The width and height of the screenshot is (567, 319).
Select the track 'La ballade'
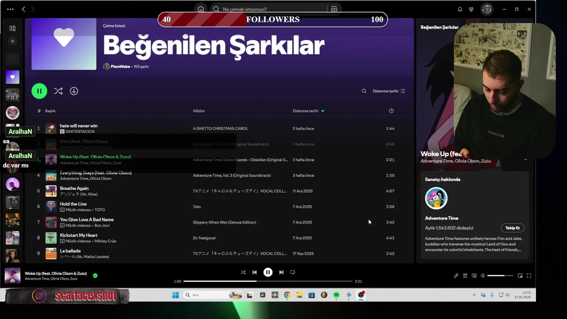pos(70,251)
